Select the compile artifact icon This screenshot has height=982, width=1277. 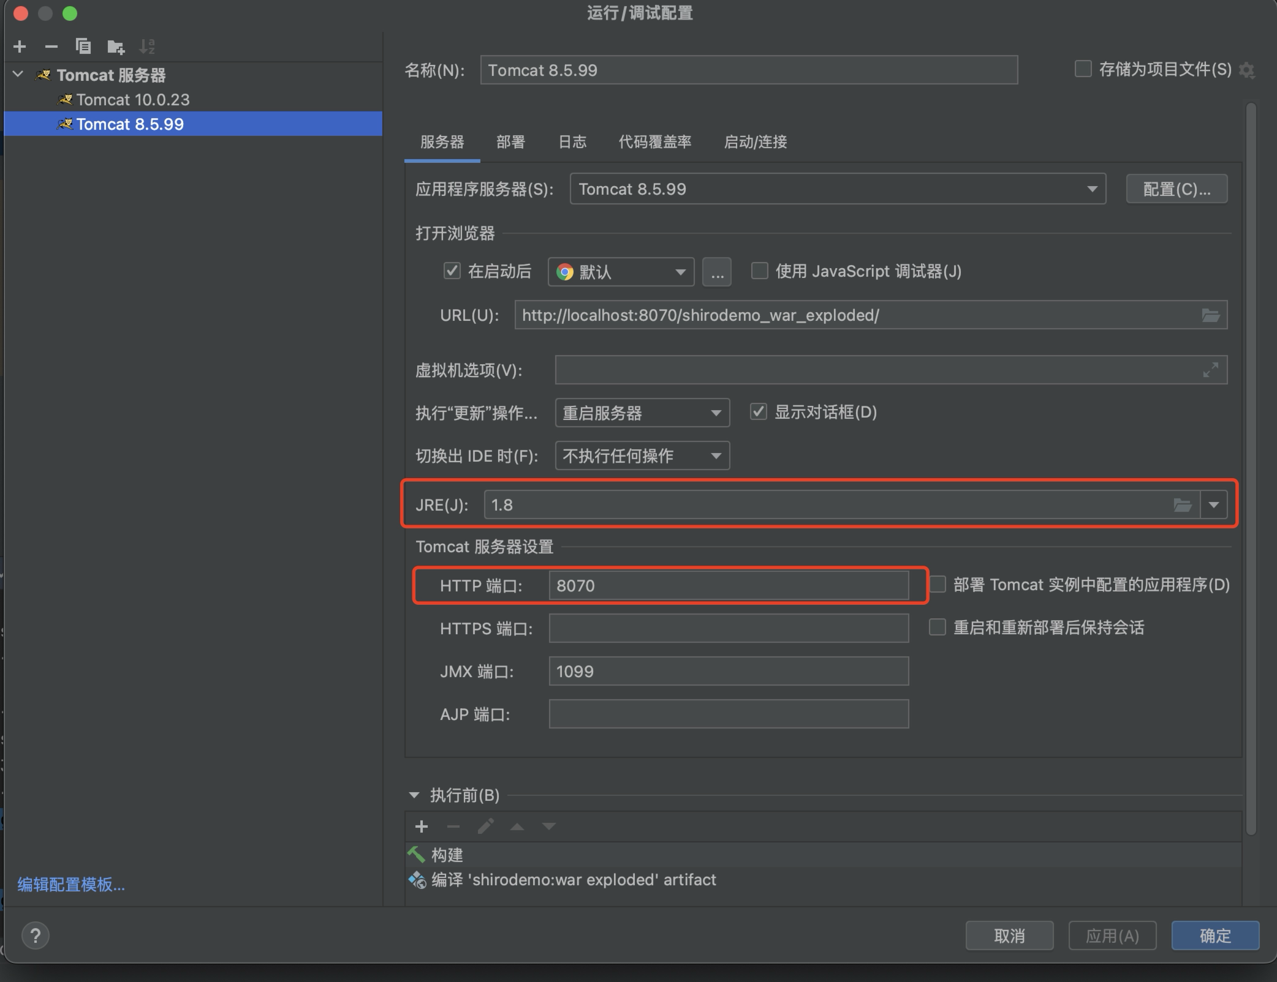(x=417, y=880)
